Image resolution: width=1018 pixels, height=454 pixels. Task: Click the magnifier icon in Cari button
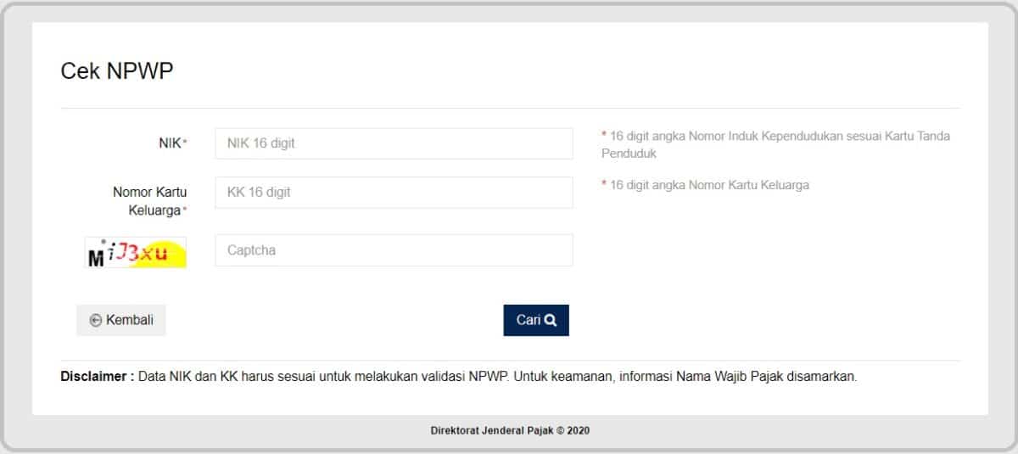coord(551,320)
